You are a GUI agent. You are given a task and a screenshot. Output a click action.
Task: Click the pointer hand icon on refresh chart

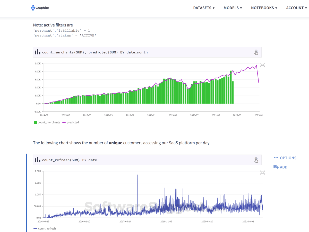tap(256, 160)
